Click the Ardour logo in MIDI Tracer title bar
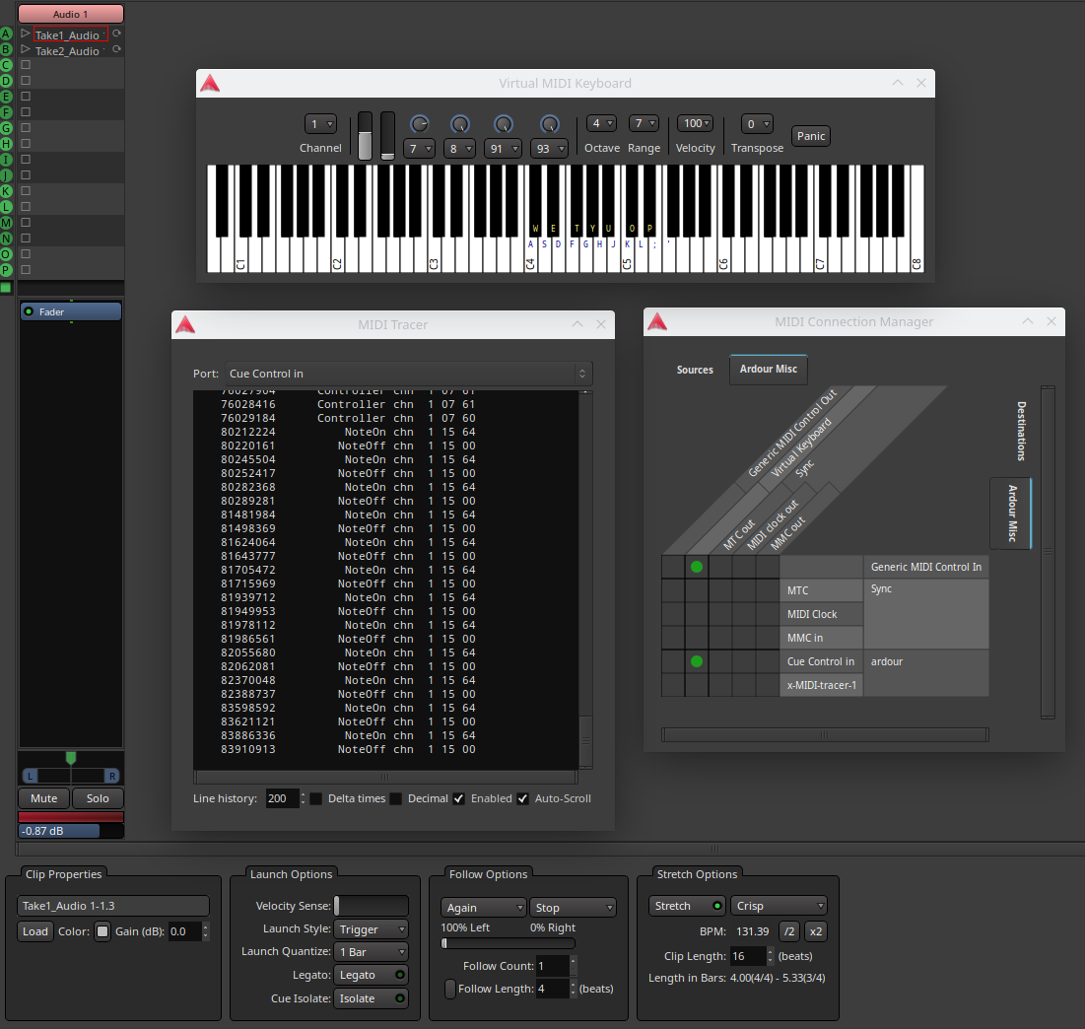The height and width of the screenshot is (1029, 1085). tap(184, 324)
